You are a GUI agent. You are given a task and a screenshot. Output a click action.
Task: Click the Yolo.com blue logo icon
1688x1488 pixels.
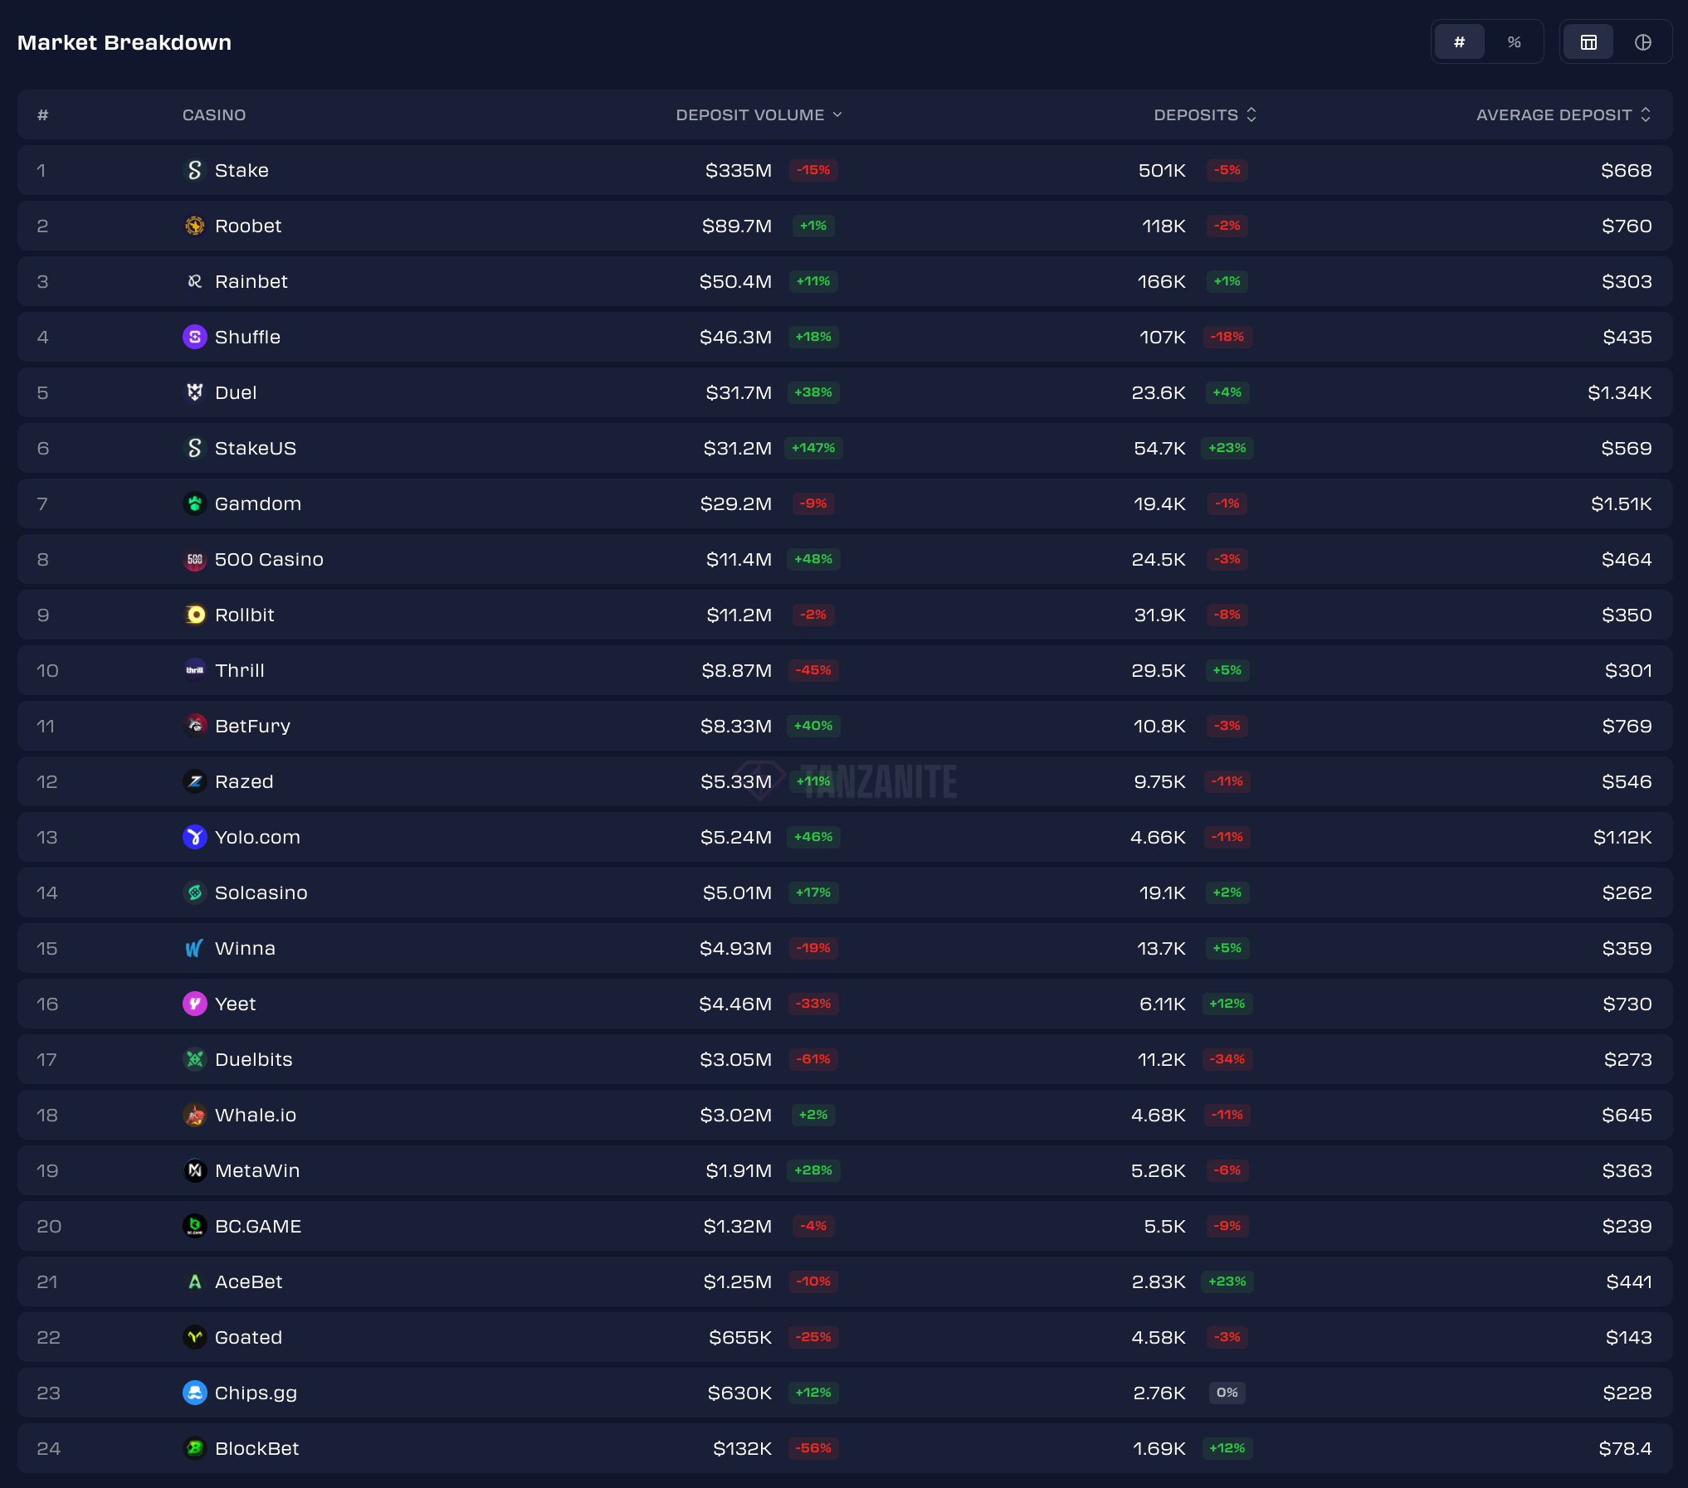(194, 837)
